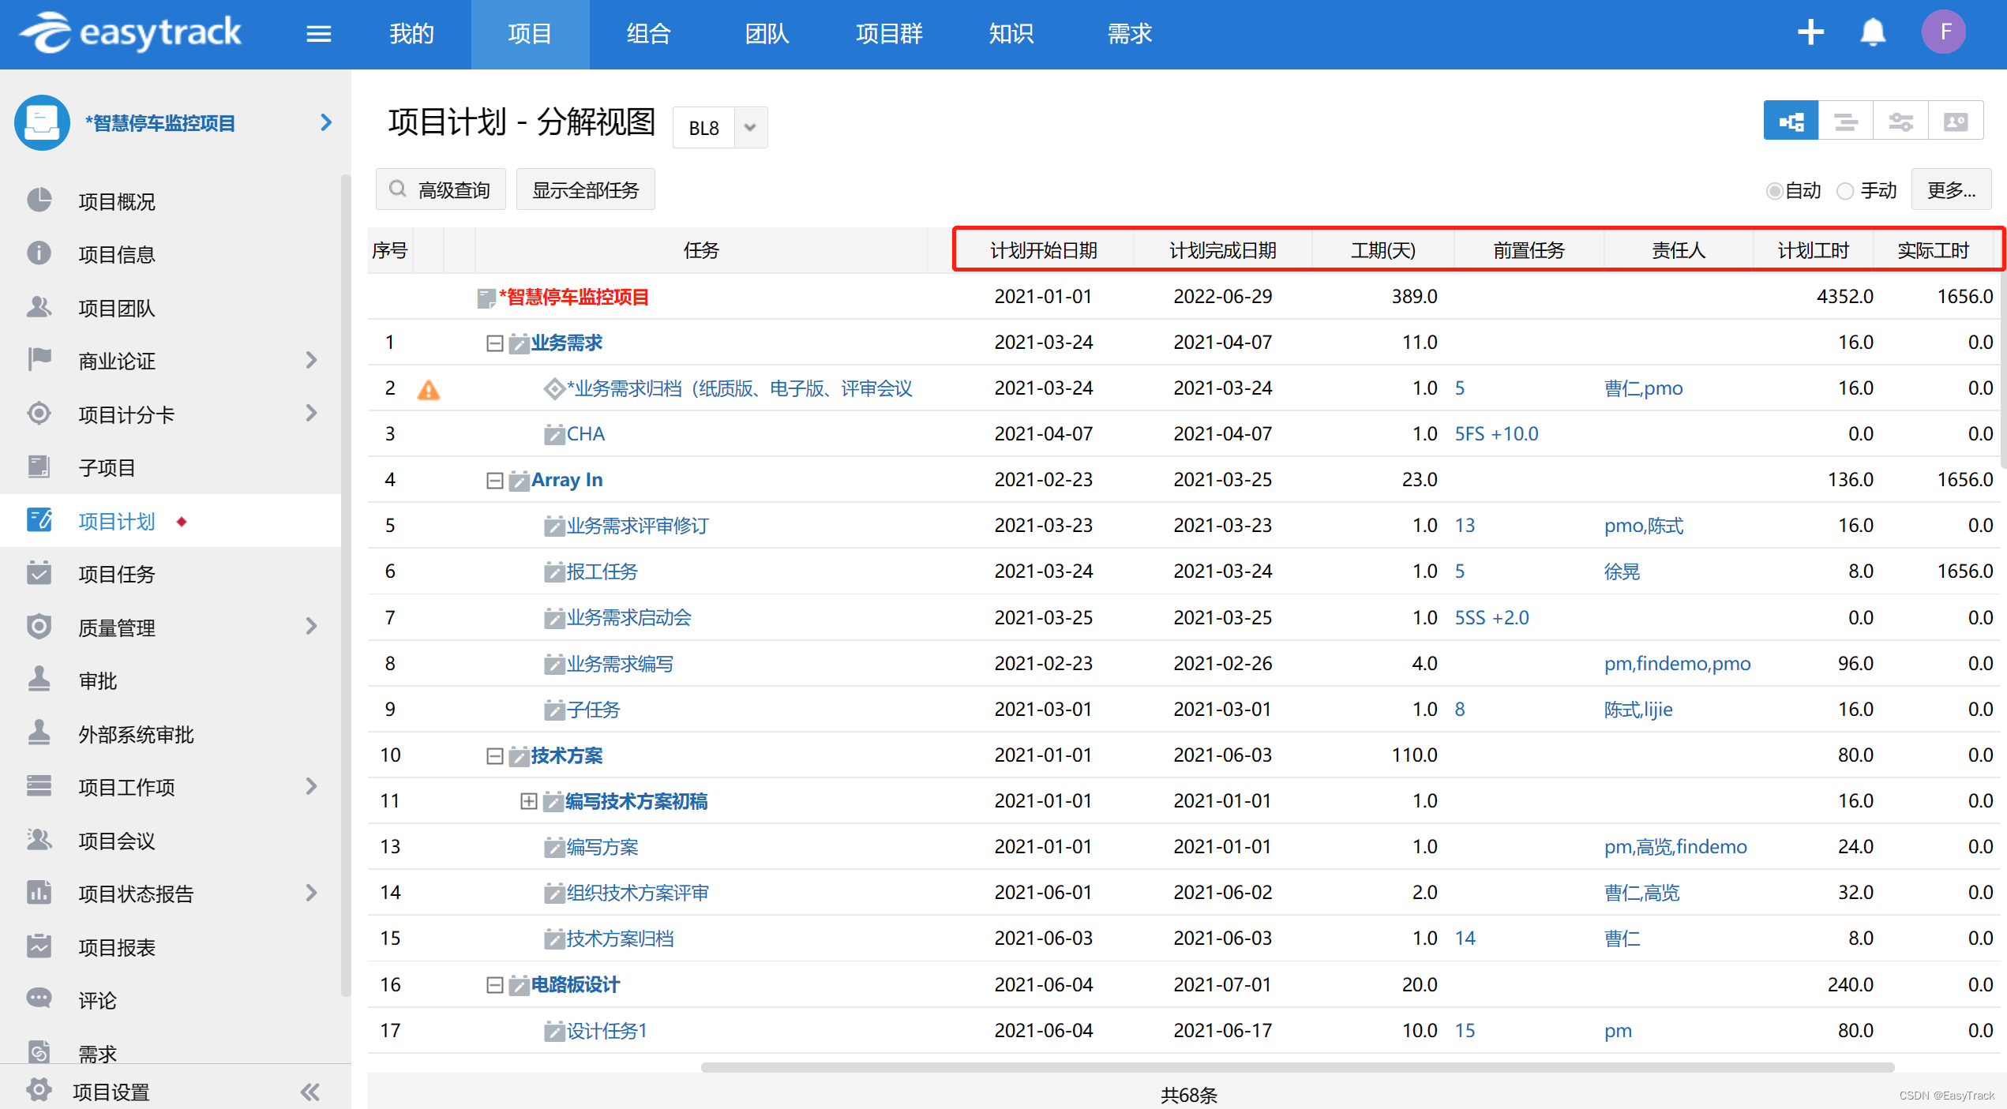Collapse the 业务需求 task group
The width and height of the screenshot is (2007, 1109).
click(494, 343)
